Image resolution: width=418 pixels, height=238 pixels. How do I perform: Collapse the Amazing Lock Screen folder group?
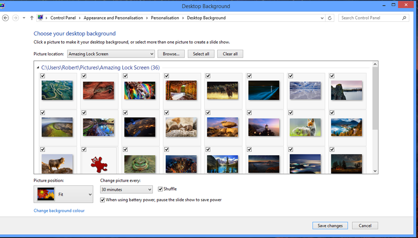coord(38,68)
